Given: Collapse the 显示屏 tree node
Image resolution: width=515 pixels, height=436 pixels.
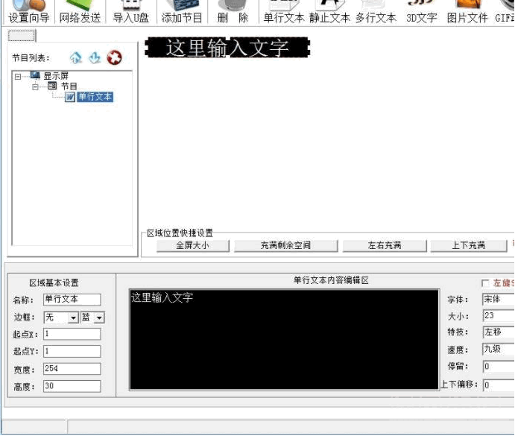Looking at the screenshot, I should coord(18,76).
